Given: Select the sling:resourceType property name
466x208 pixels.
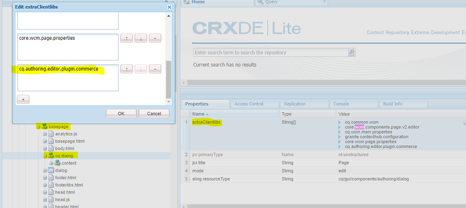Looking at the screenshot, I should pyautogui.click(x=211, y=179).
